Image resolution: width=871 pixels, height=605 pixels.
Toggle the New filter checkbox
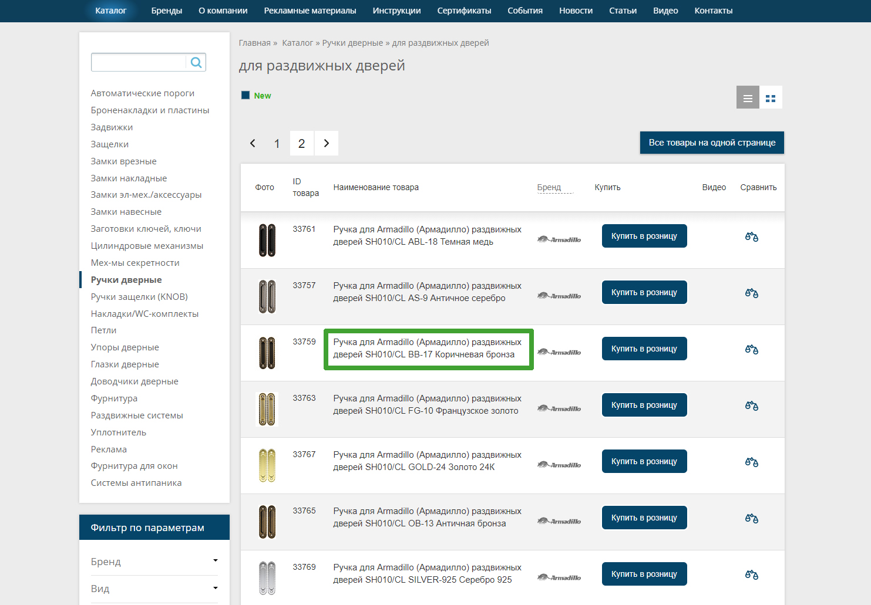coord(246,95)
